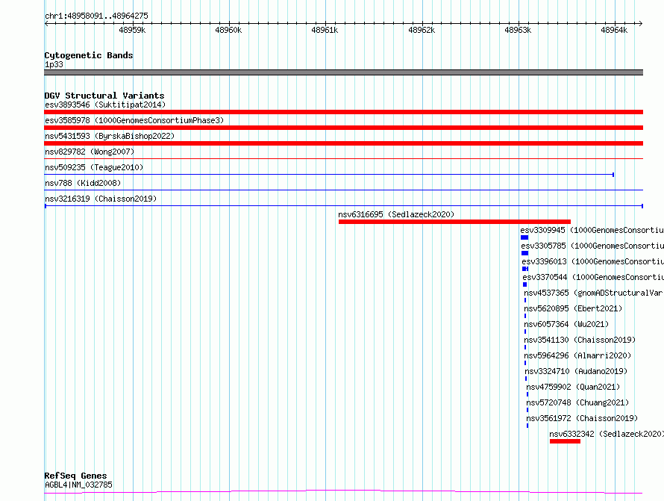The image size is (664, 501).
Task: Select the red bar of nsv6316695
Action: [x=454, y=222]
